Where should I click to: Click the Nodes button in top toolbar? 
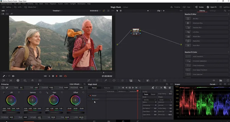(200, 7)
